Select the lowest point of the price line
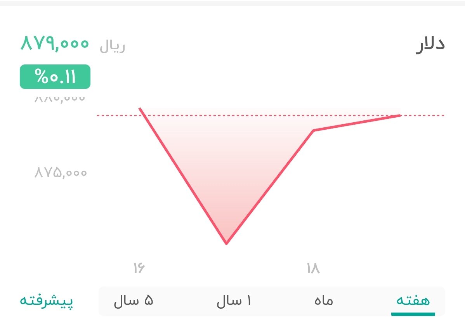Image resolution: width=465 pixels, height=318 pixels. pos(226,243)
